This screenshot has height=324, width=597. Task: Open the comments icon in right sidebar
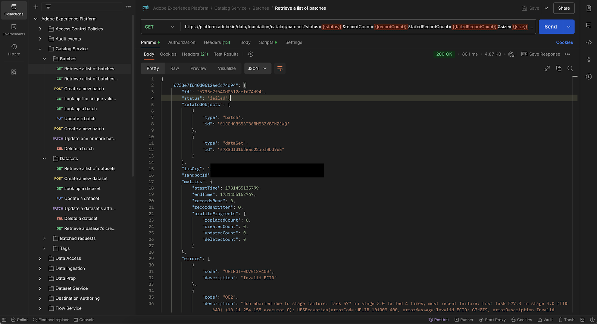click(x=589, y=25)
